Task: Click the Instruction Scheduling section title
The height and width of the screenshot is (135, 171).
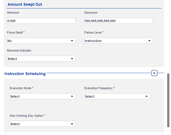Action: pos(25,74)
